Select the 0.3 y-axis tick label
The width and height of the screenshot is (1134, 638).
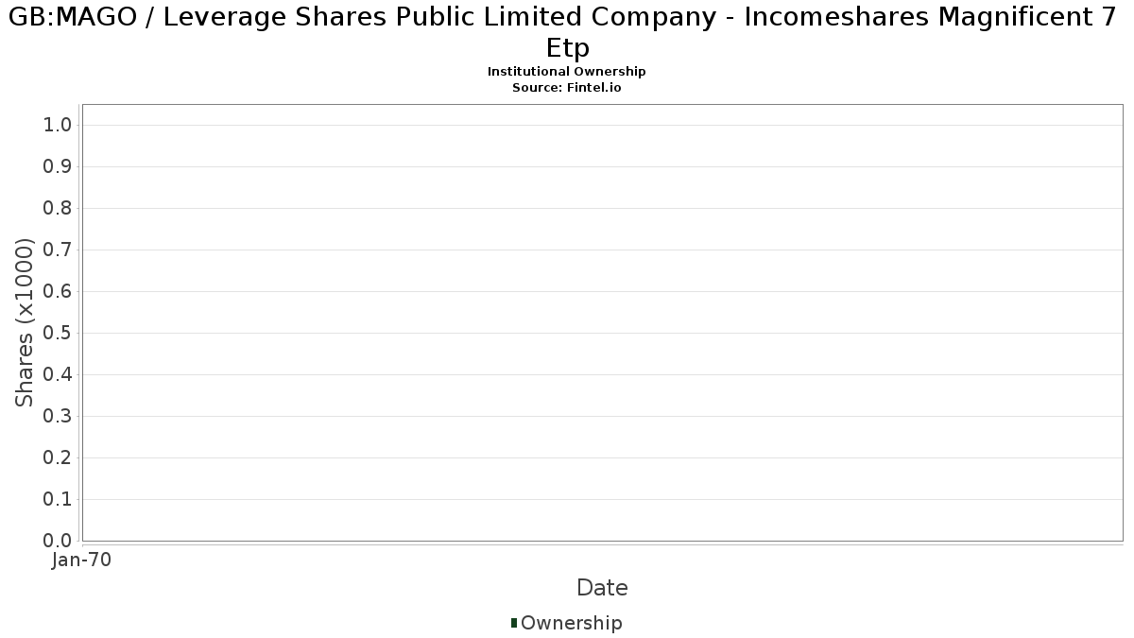tap(59, 417)
